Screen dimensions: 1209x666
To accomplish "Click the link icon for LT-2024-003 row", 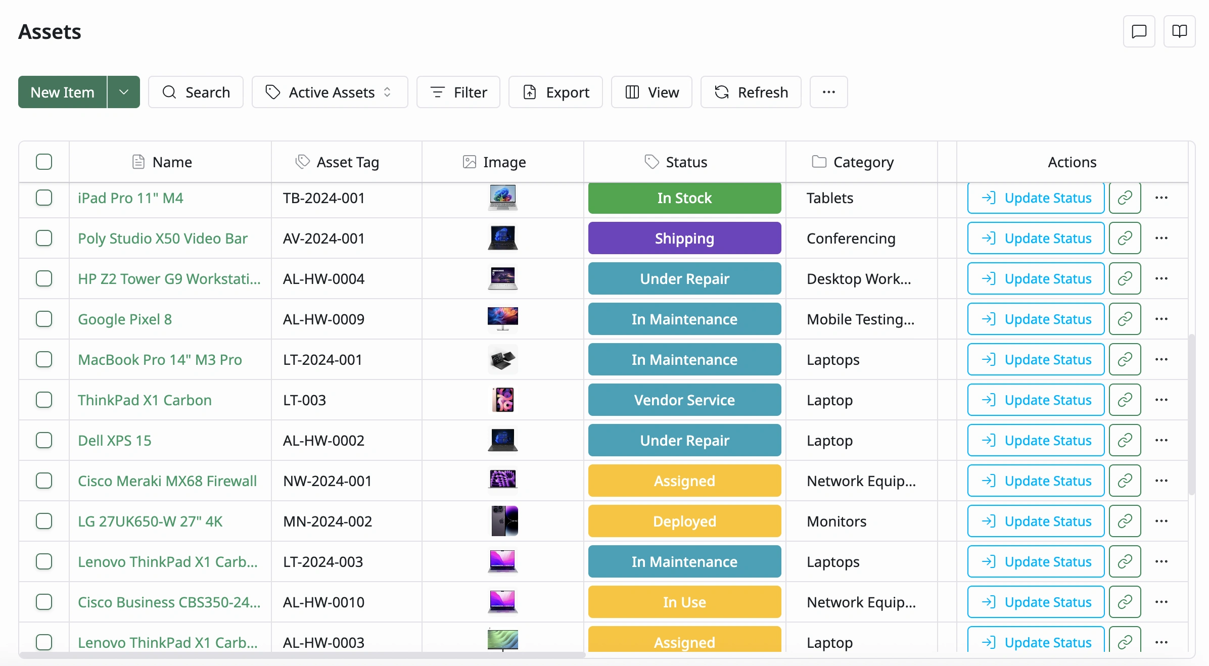I will 1125,561.
